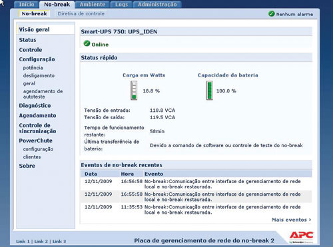Open the Início tab
Image resolution: width=333 pixels, height=247 pixels.
[x=27, y=5]
